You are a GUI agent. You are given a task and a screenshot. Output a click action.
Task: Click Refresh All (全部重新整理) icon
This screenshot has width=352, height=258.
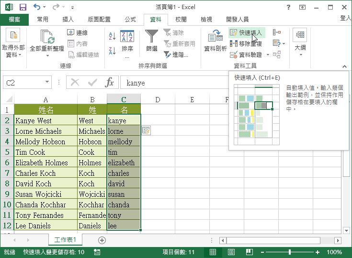tap(47, 36)
